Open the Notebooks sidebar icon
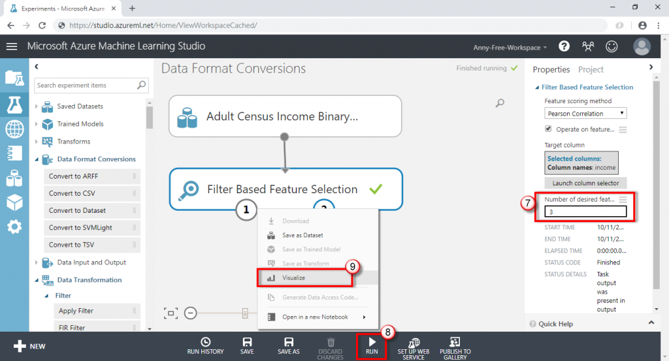This screenshot has width=669, height=361. point(14,153)
